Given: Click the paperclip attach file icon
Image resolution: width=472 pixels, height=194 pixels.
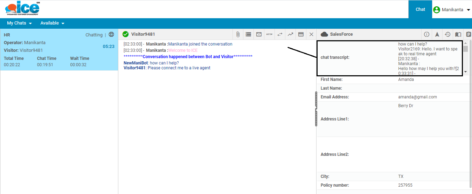Looking at the screenshot, I should click(238, 34).
